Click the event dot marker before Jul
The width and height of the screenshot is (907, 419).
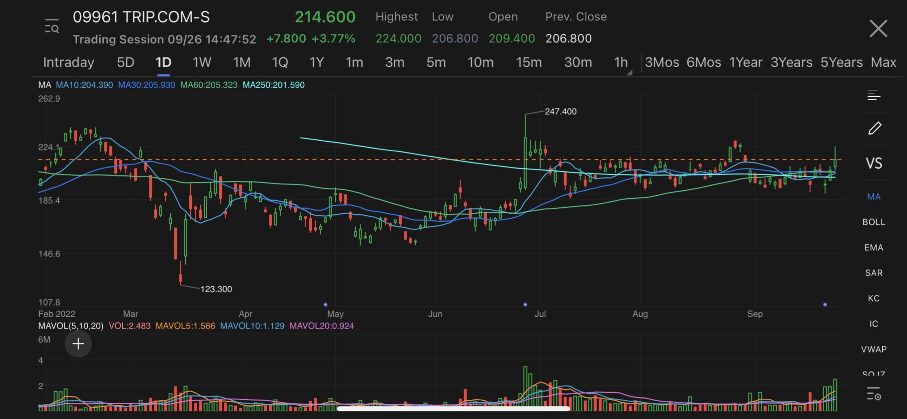525,304
